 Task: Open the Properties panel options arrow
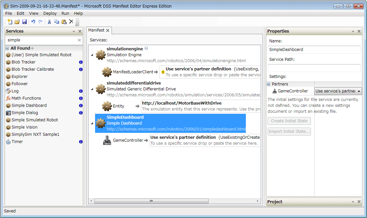point(353,31)
